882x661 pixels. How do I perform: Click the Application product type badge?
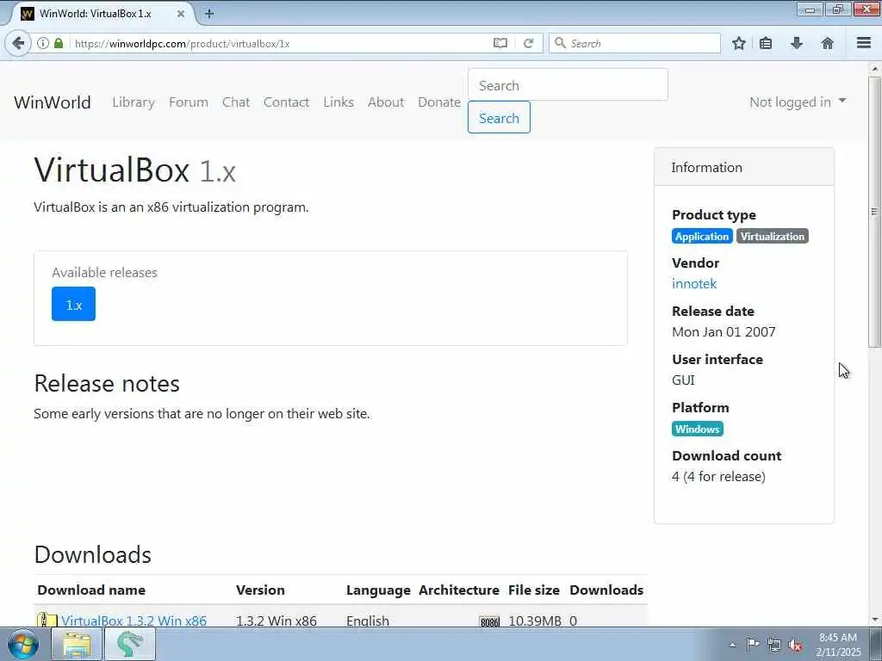702,236
